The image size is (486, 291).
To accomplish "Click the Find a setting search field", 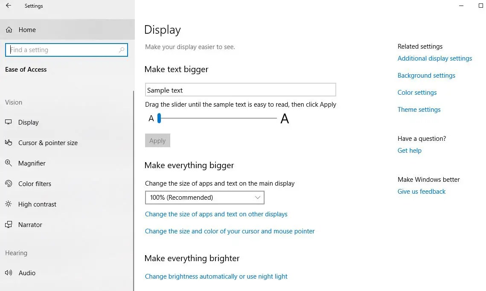I will pos(66,50).
